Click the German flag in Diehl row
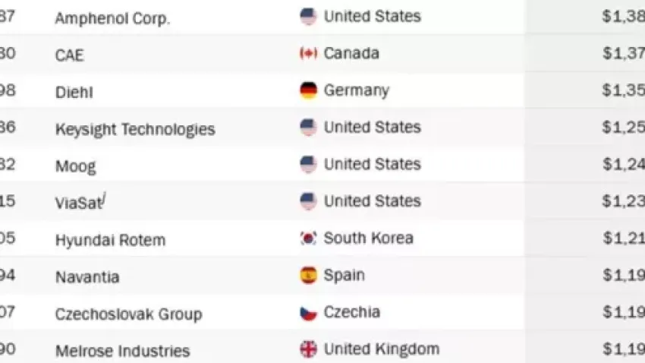The image size is (645, 363). pos(308,90)
